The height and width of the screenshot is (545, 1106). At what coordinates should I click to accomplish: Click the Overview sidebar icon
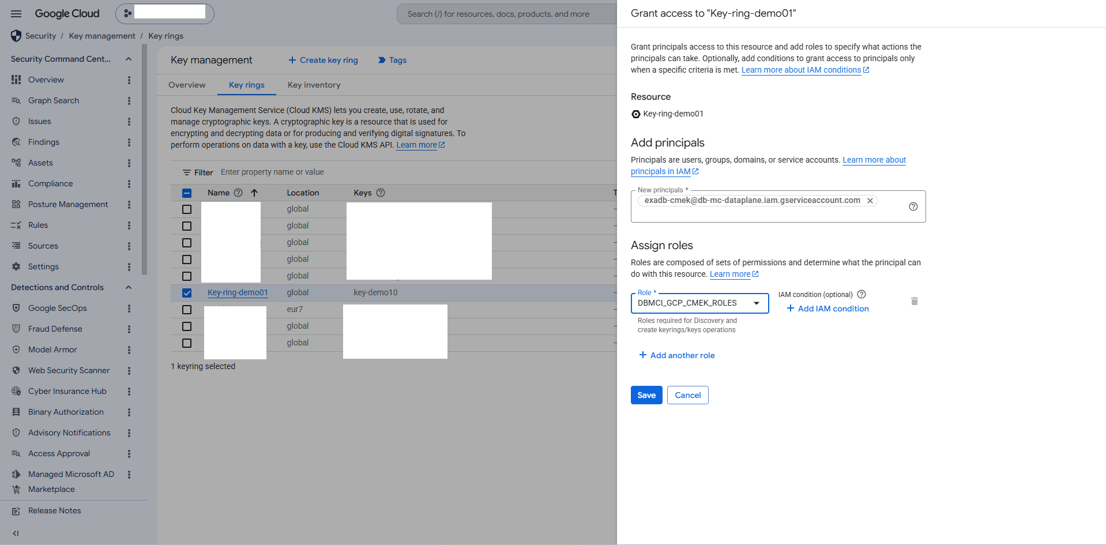coord(16,80)
